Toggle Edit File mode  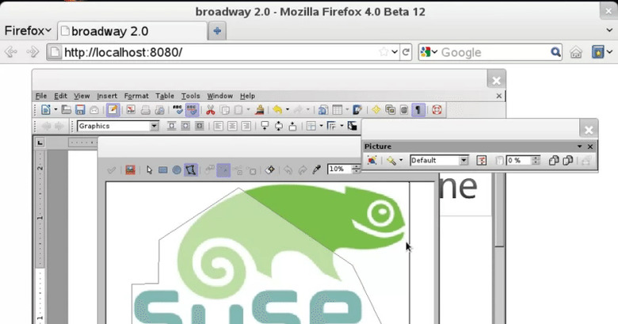click(x=113, y=109)
